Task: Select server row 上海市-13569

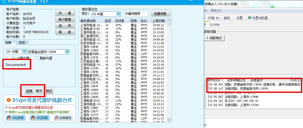Action: click(123, 50)
